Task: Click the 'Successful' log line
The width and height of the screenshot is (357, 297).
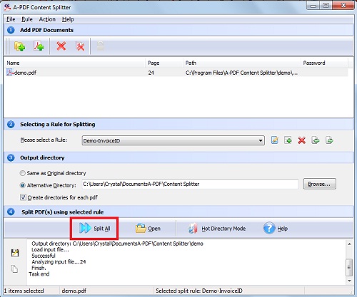Action: click(44, 256)
